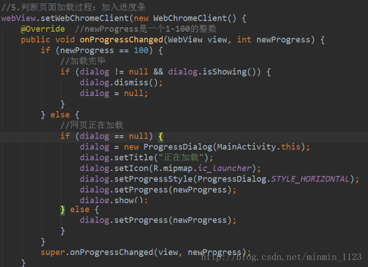368x267 pixels.
Task: Click the STYLE_HORIZONTAL constant
Action: pos(310,179)
